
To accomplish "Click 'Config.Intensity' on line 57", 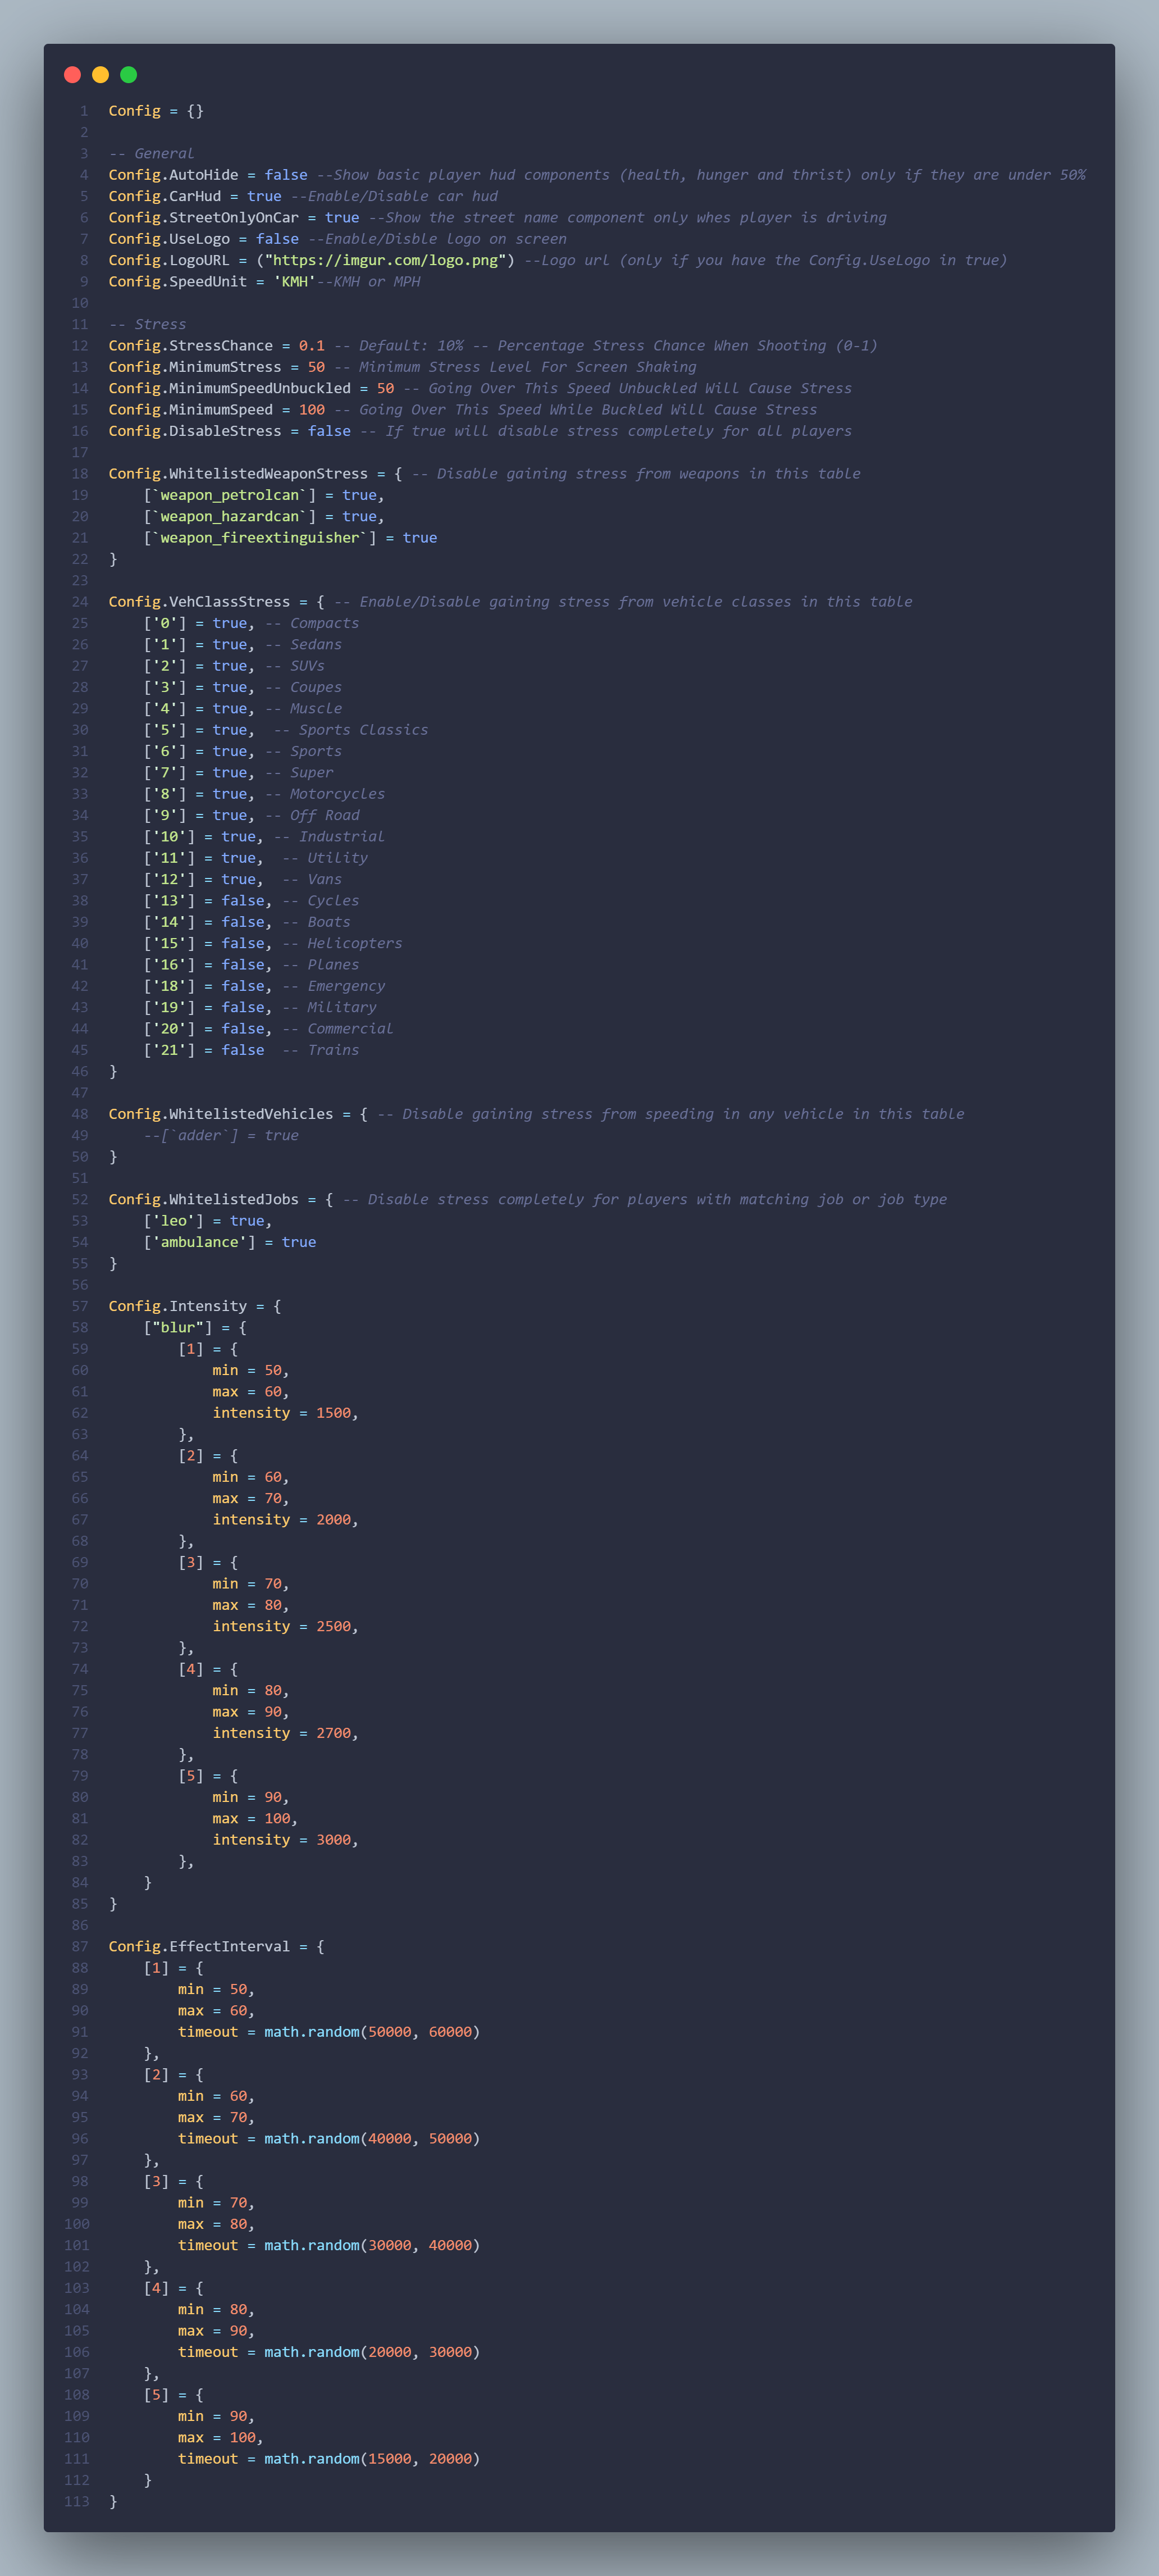I will point(178,1306).
